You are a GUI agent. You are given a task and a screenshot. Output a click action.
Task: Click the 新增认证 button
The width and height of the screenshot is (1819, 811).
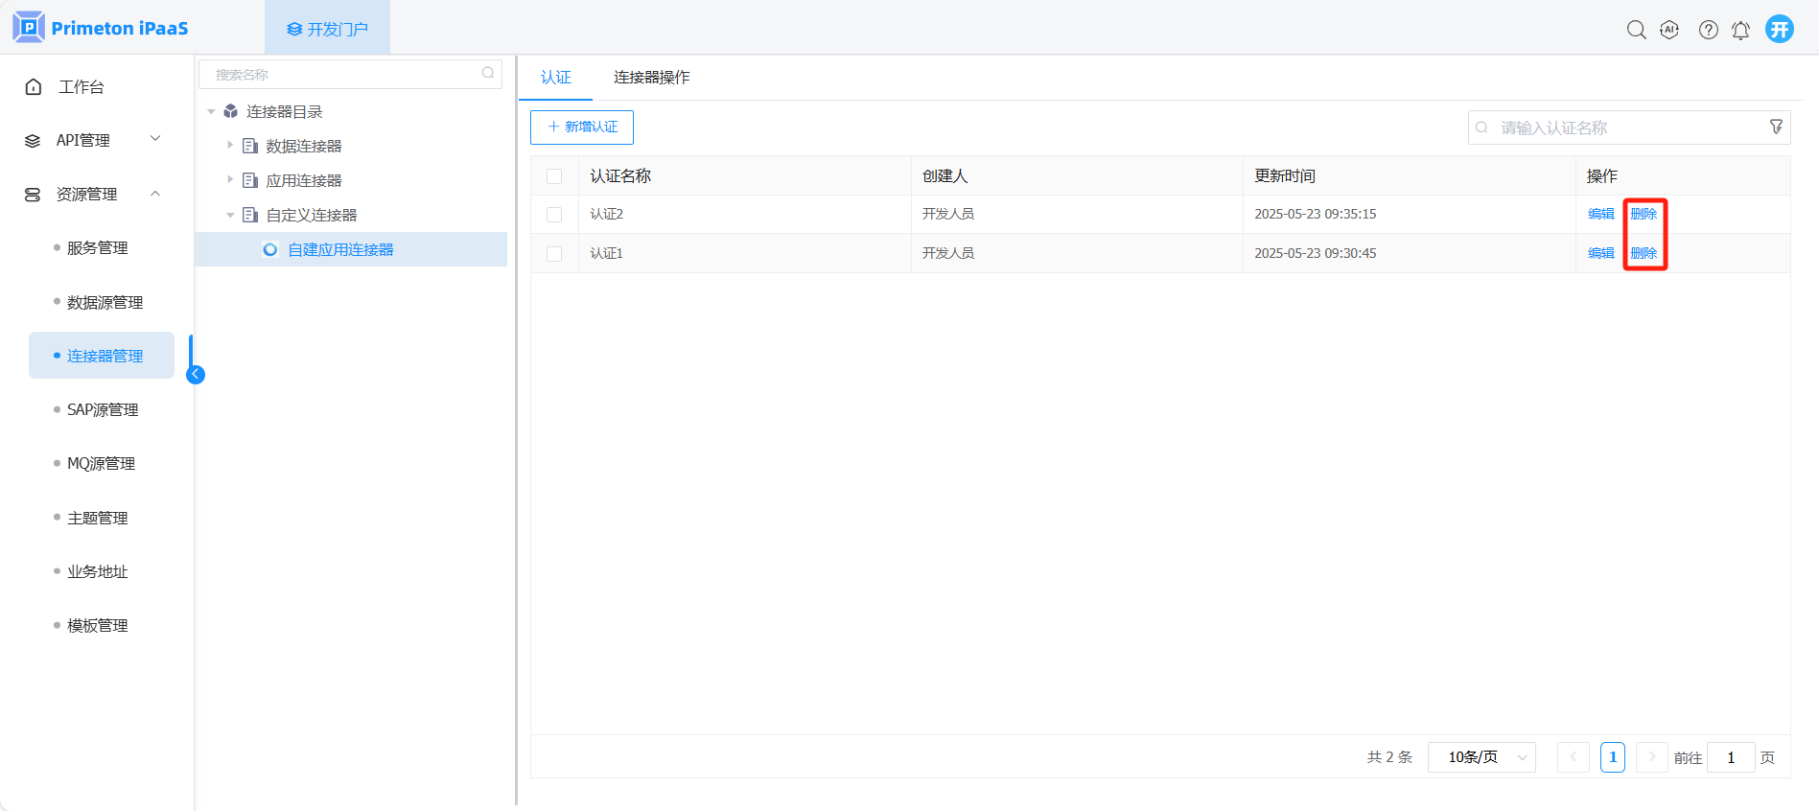click(x=582, y=127)
